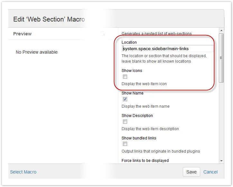The height and width of the screenshot is (187, 233).
Task: Click the Preview panel heading
Action: (x=23, y=34)
